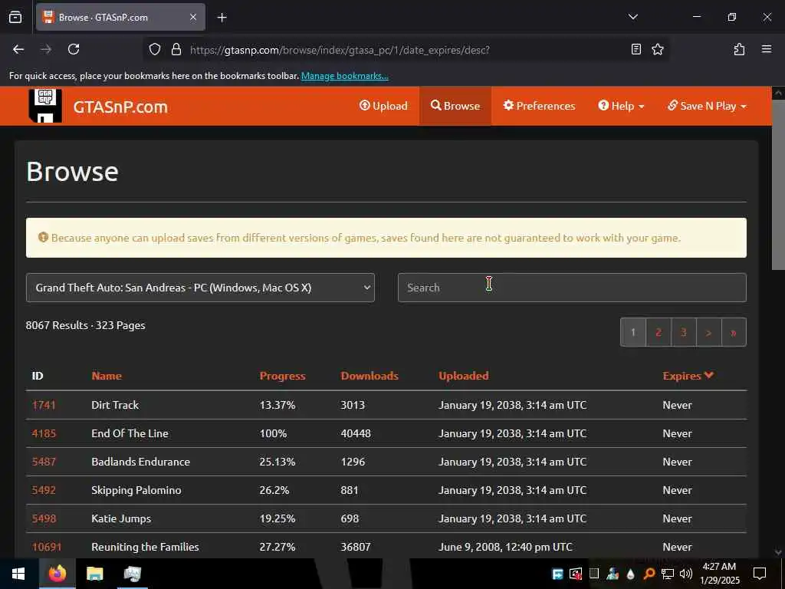Screen dimensions: 785x589
Task: Select the Browse nav item
Action: tap(455, 106)
